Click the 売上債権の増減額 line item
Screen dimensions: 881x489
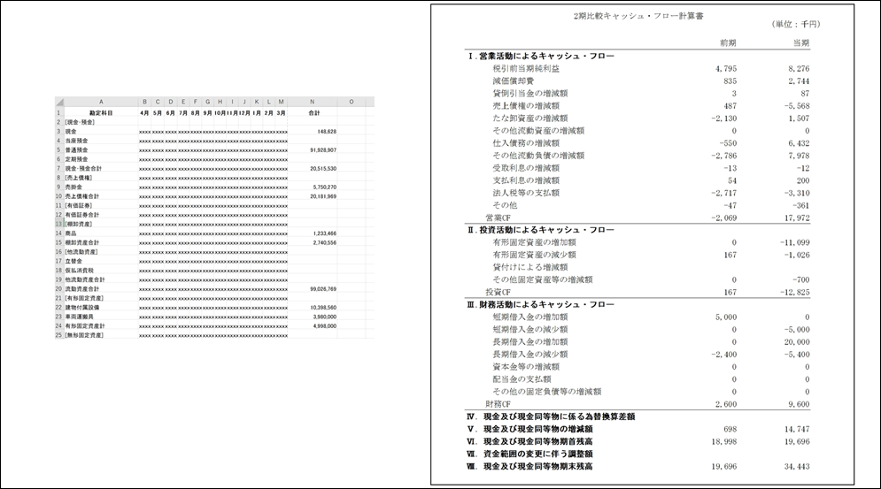tap(526, 105)
